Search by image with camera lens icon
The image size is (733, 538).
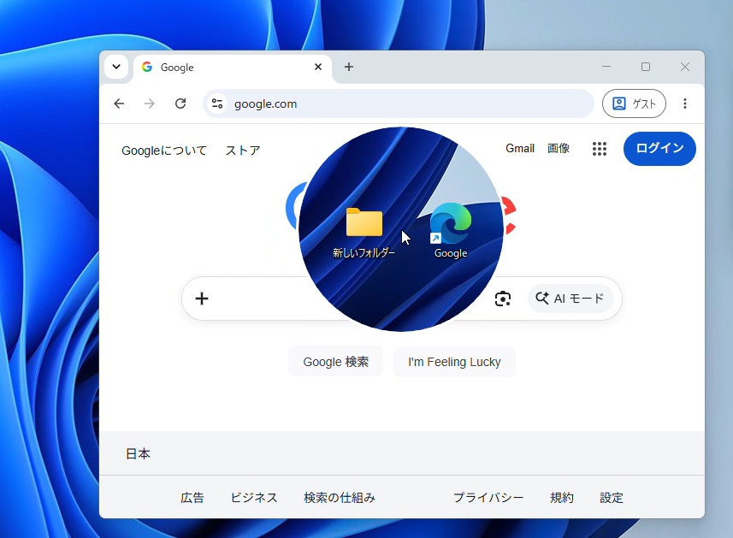coord(503,299)
